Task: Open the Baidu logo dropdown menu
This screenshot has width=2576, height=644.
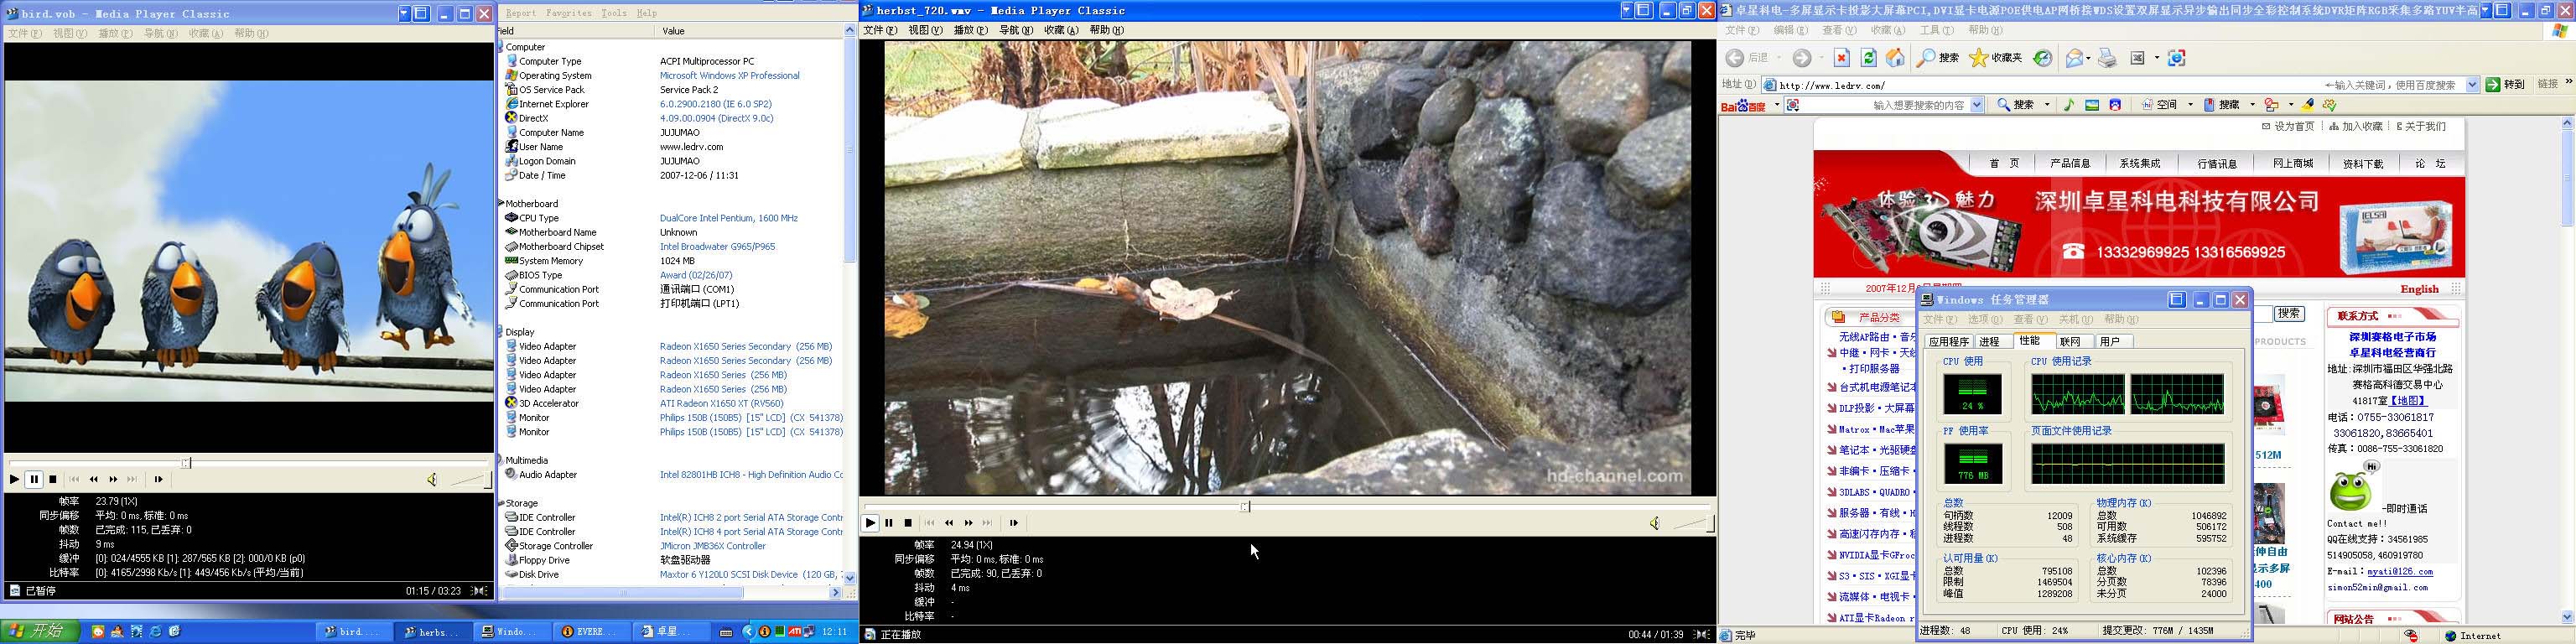Action: pyautogui.click(x=1777, y=105)
